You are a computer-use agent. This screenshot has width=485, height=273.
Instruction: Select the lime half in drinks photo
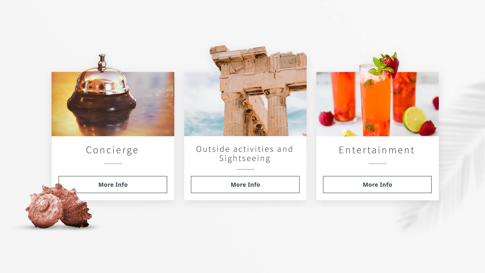414,119
